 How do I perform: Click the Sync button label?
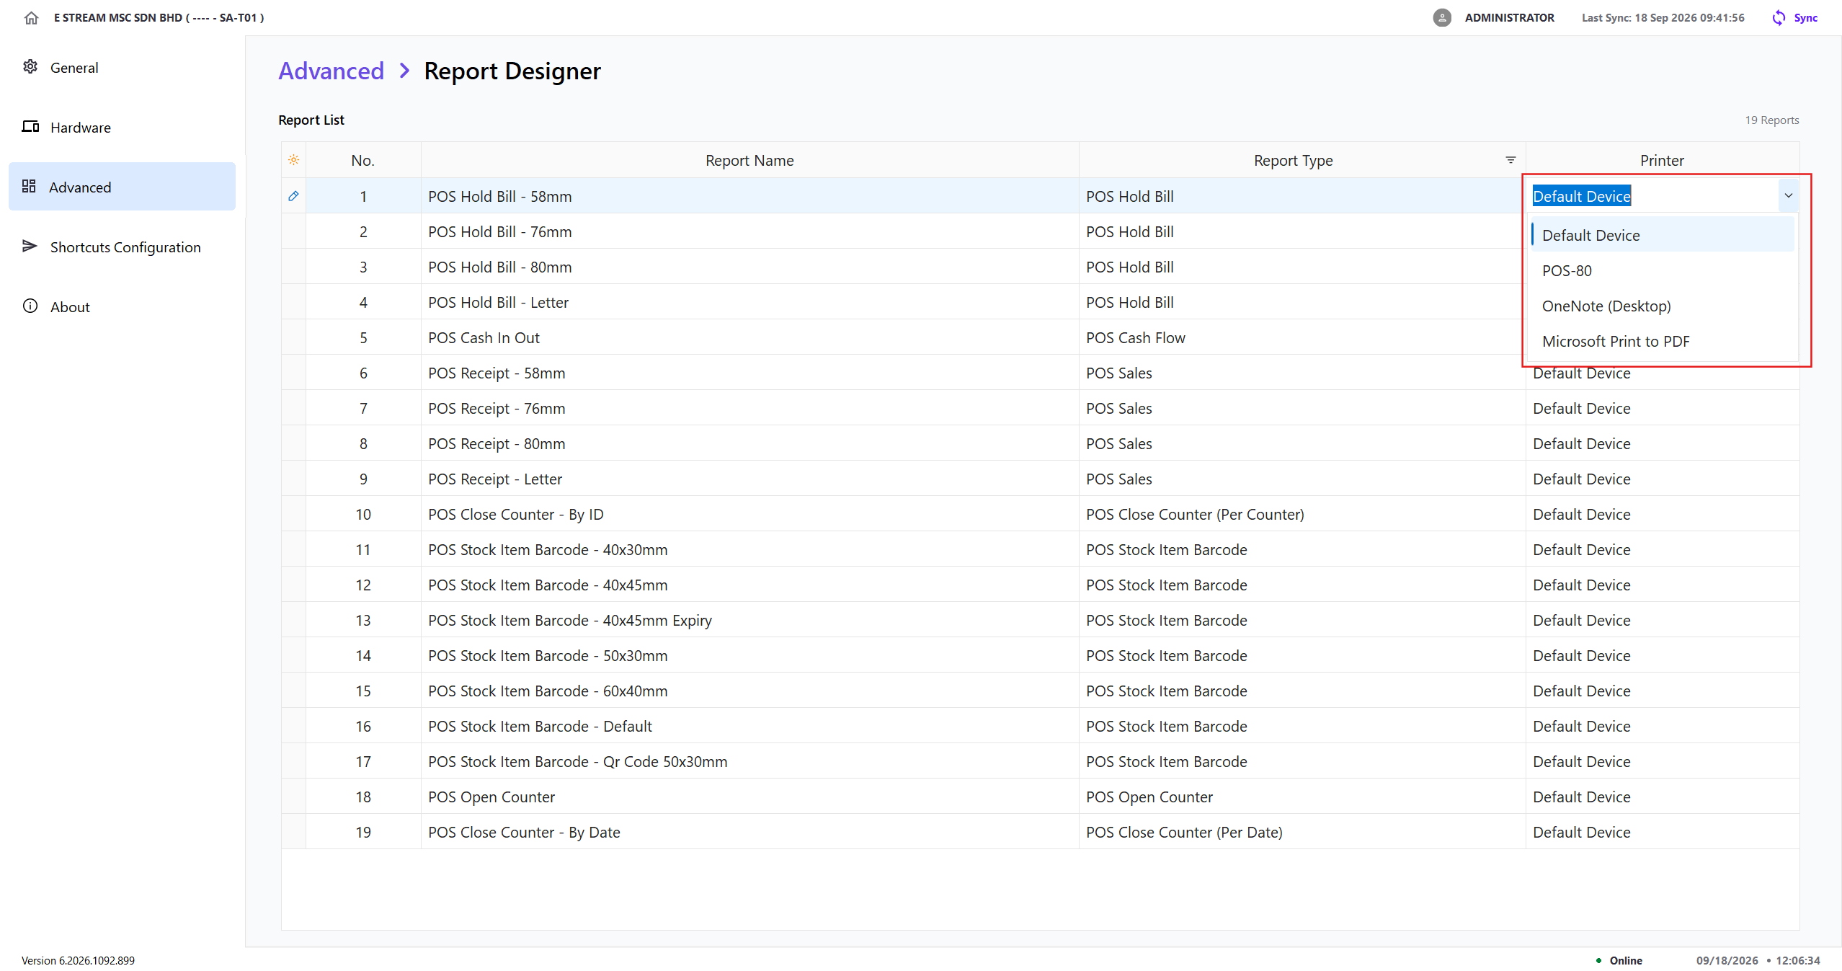1805,18
